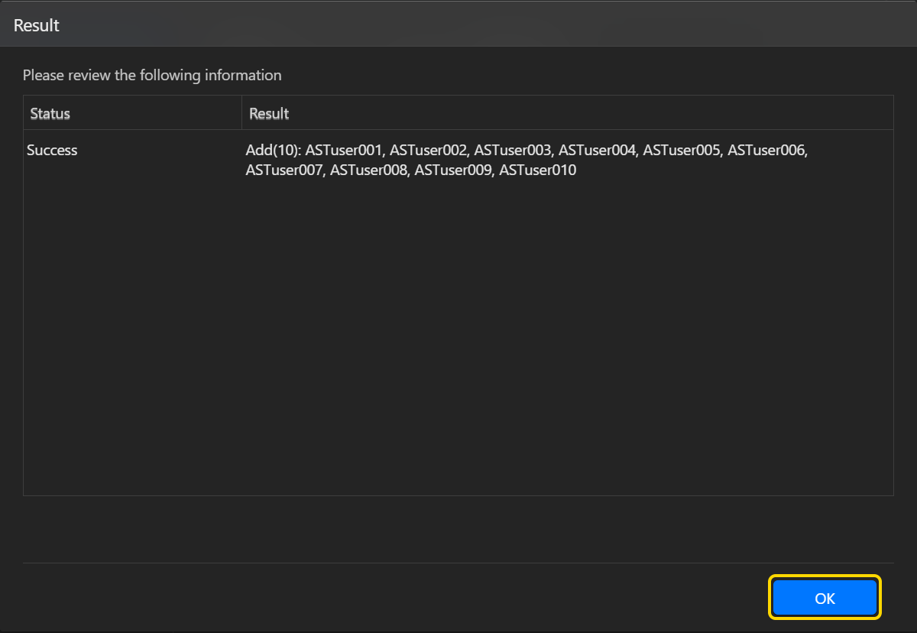Select the Success status cell
917x633 pixels.
[x=52, y=151]
